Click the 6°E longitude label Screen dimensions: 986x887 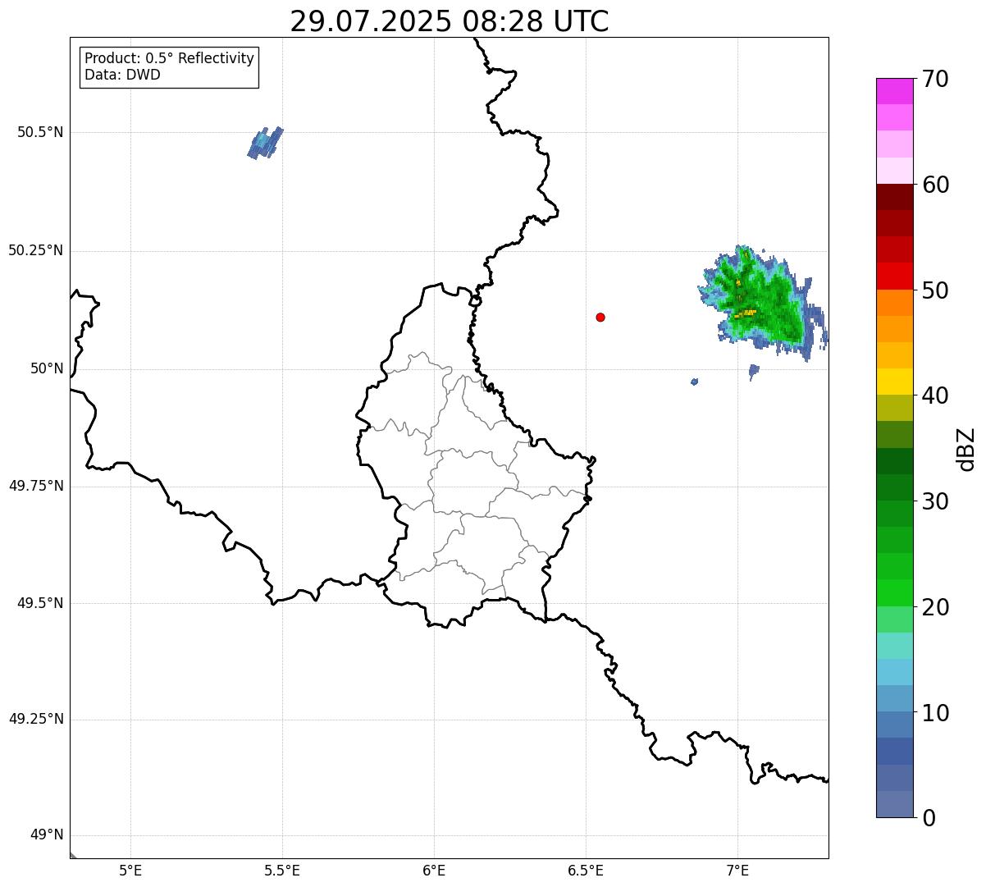point(434,871)
